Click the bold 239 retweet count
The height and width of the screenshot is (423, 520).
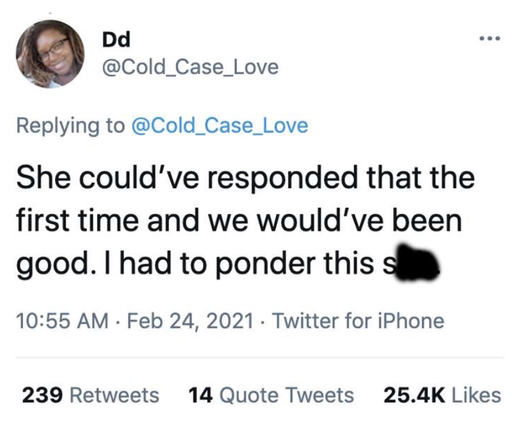[42, 396]
